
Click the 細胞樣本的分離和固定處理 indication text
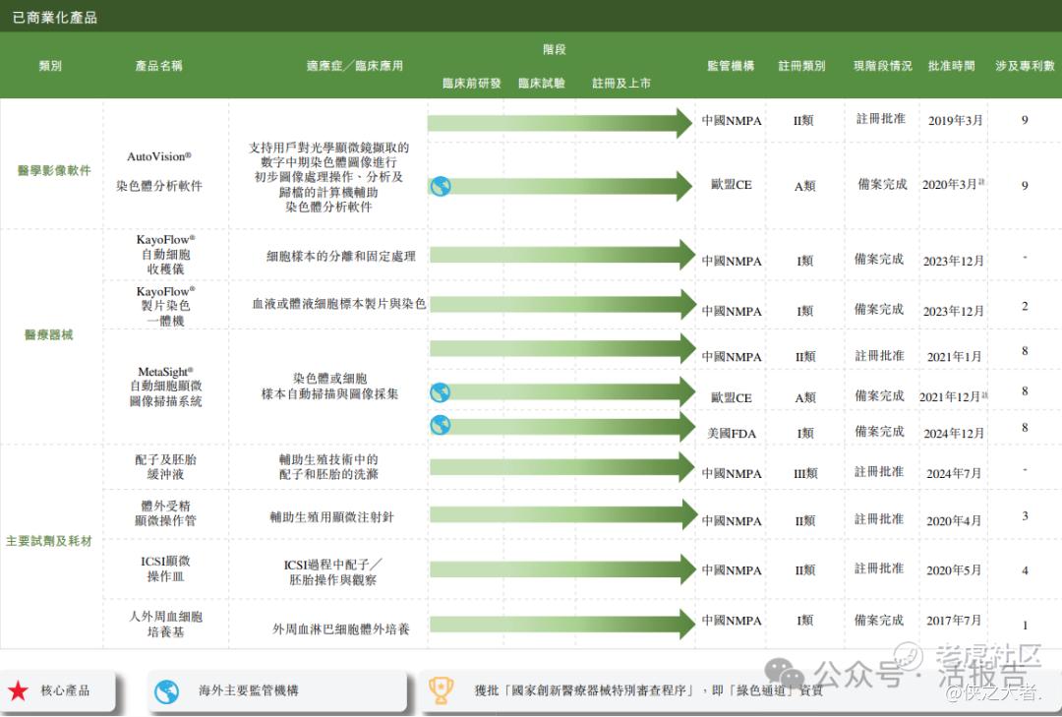point(341,256)
